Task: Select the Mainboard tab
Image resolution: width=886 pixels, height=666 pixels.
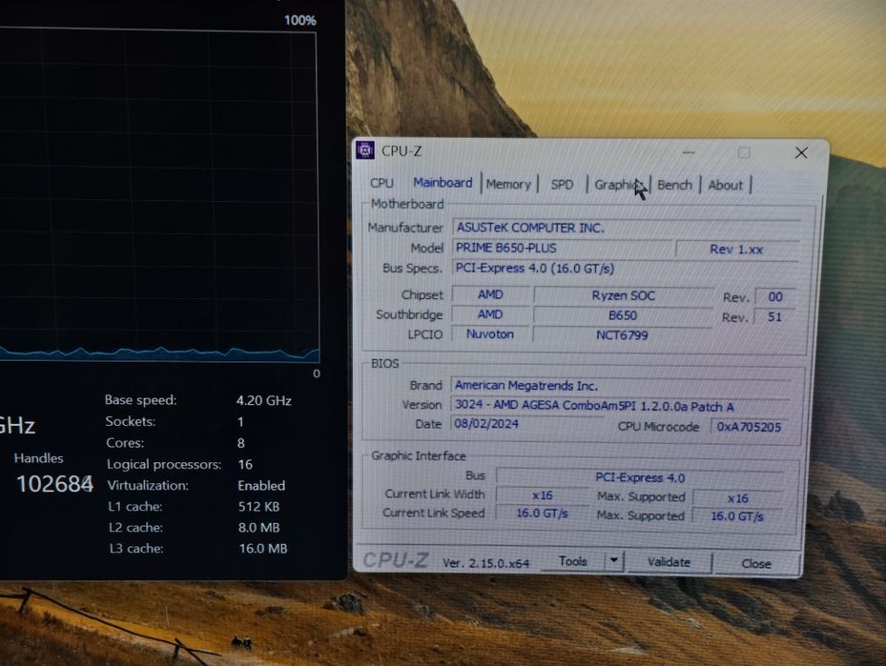Action: [443, 183]
